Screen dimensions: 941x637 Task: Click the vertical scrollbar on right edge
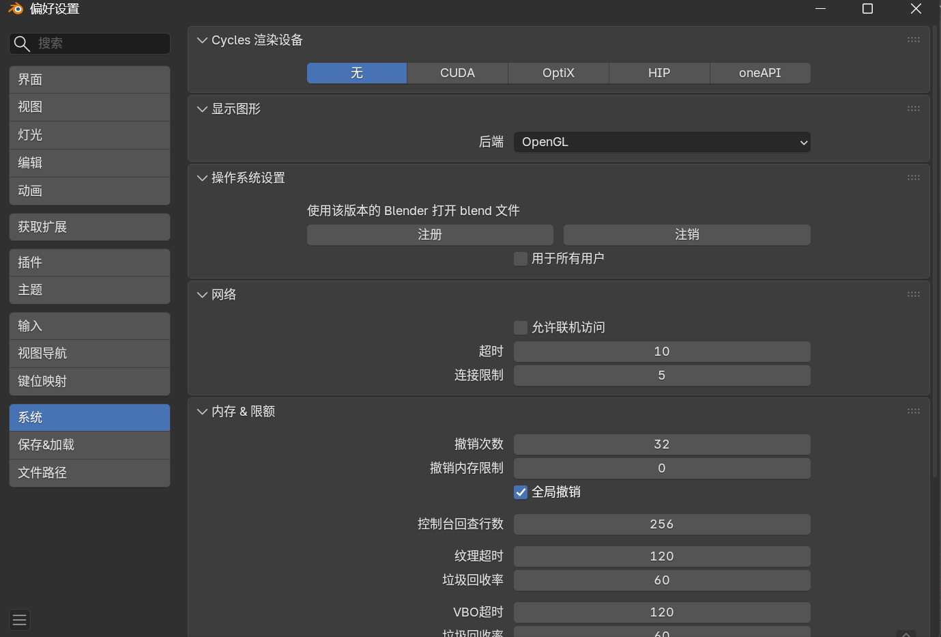(x=935, y=253)
